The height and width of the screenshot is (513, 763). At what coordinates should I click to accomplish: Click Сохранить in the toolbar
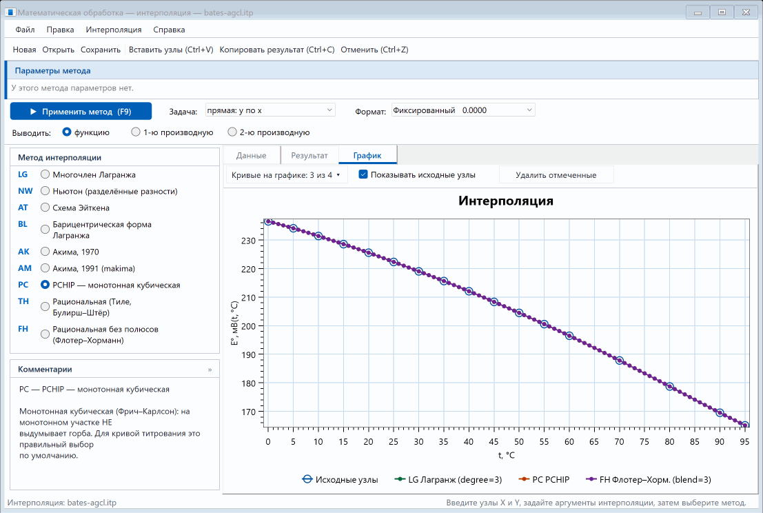pos(101,50)
